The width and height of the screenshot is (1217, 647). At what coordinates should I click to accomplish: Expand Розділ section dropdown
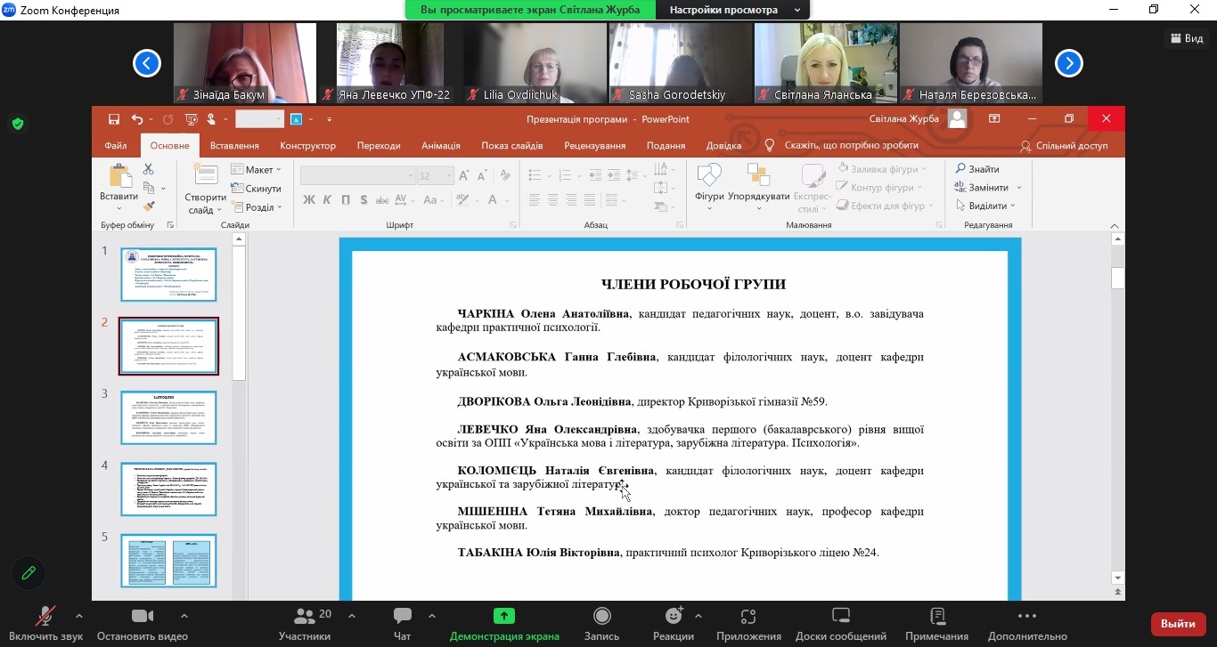(x=256, y=206)
